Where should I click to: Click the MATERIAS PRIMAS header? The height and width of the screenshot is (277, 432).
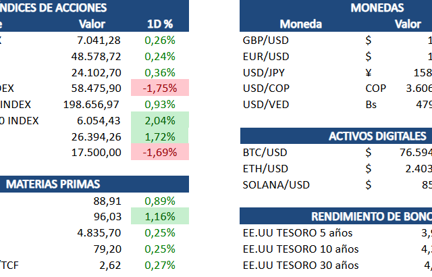pos(53,184)
